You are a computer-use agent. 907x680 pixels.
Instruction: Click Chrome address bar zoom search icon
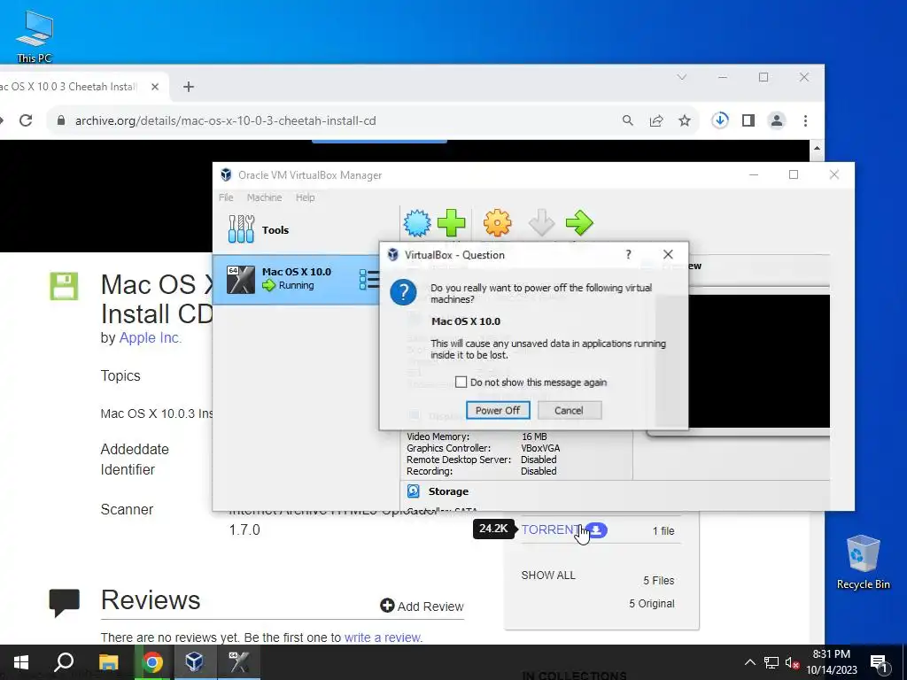(628, 120)
